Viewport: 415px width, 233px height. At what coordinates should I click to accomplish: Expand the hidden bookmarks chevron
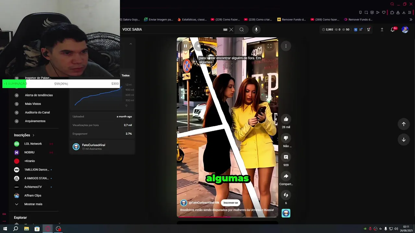click(411, 19)
